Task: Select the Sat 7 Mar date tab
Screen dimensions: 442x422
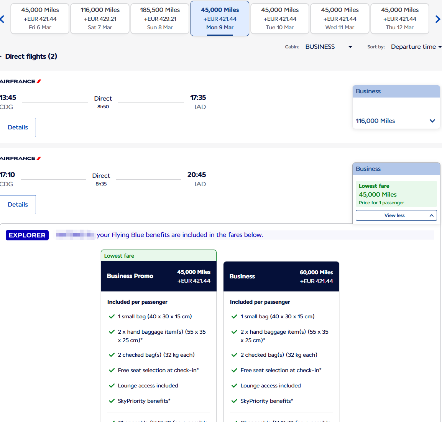Action: tap(100, 18)
